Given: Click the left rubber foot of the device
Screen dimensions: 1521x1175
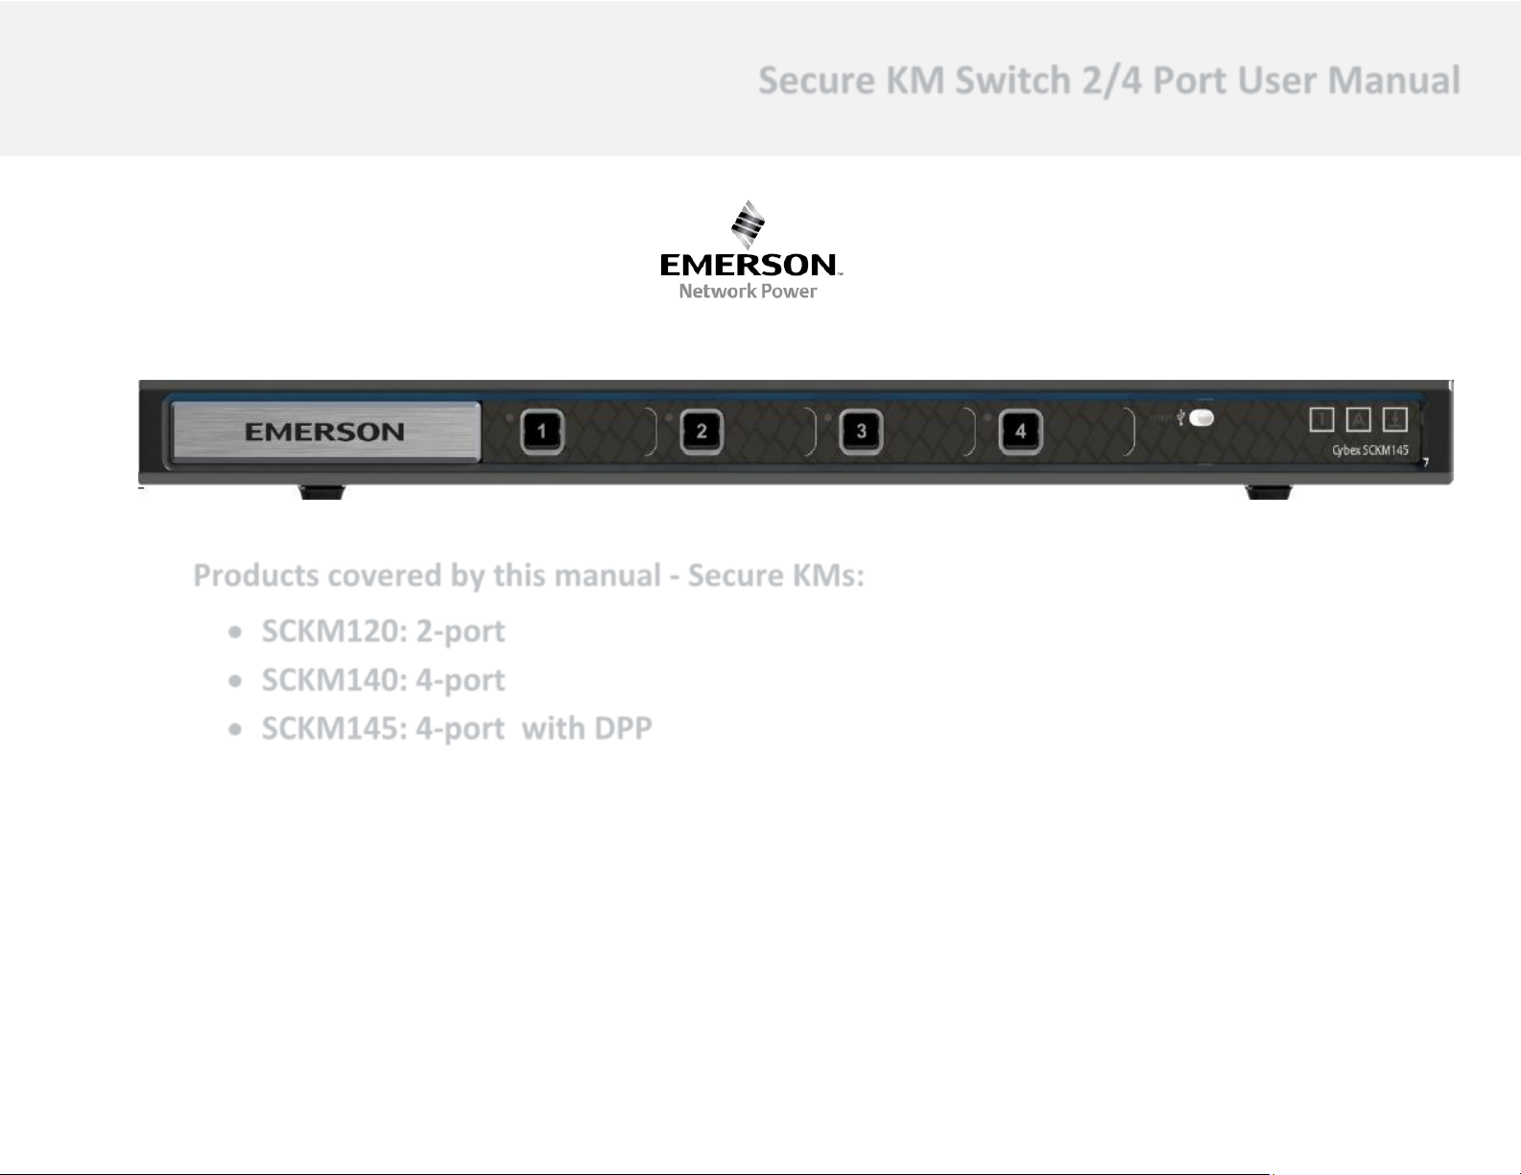Looking at the screenshot, I should coord(321,492).
